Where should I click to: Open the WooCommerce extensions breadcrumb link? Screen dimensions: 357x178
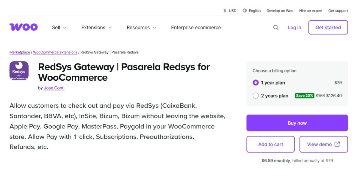[x=55, y=52]
